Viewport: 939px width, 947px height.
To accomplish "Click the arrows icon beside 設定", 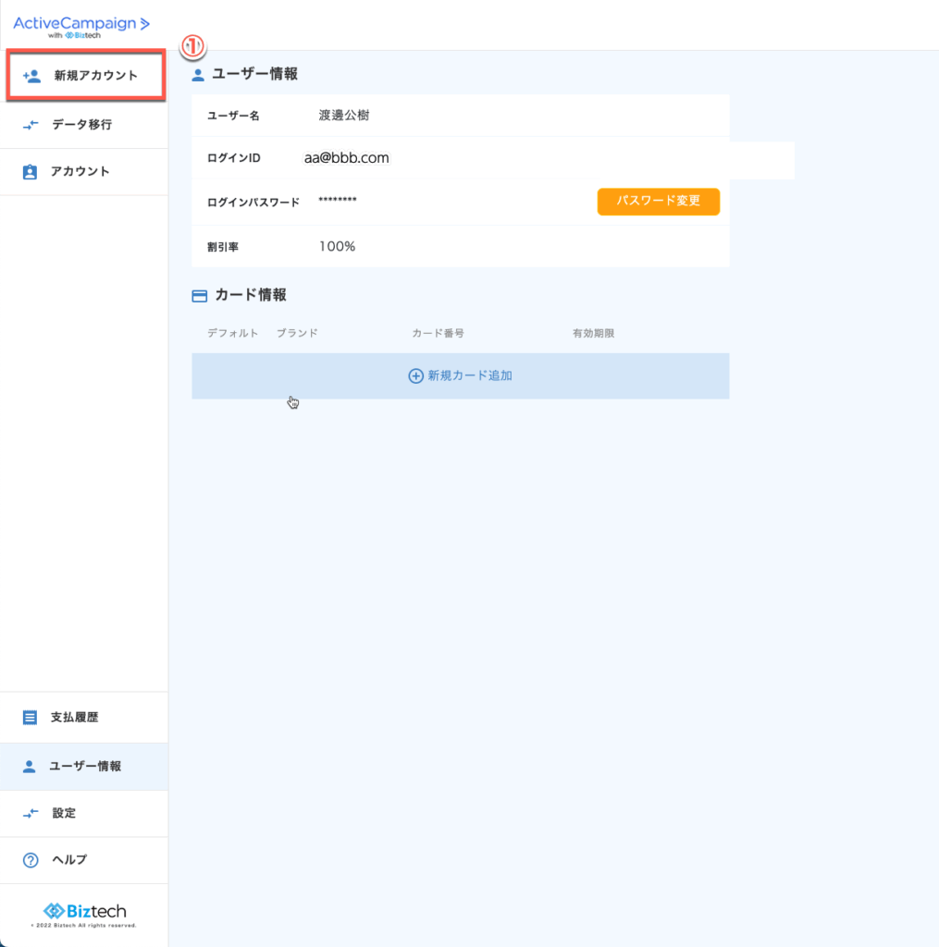I will (31, 814).
